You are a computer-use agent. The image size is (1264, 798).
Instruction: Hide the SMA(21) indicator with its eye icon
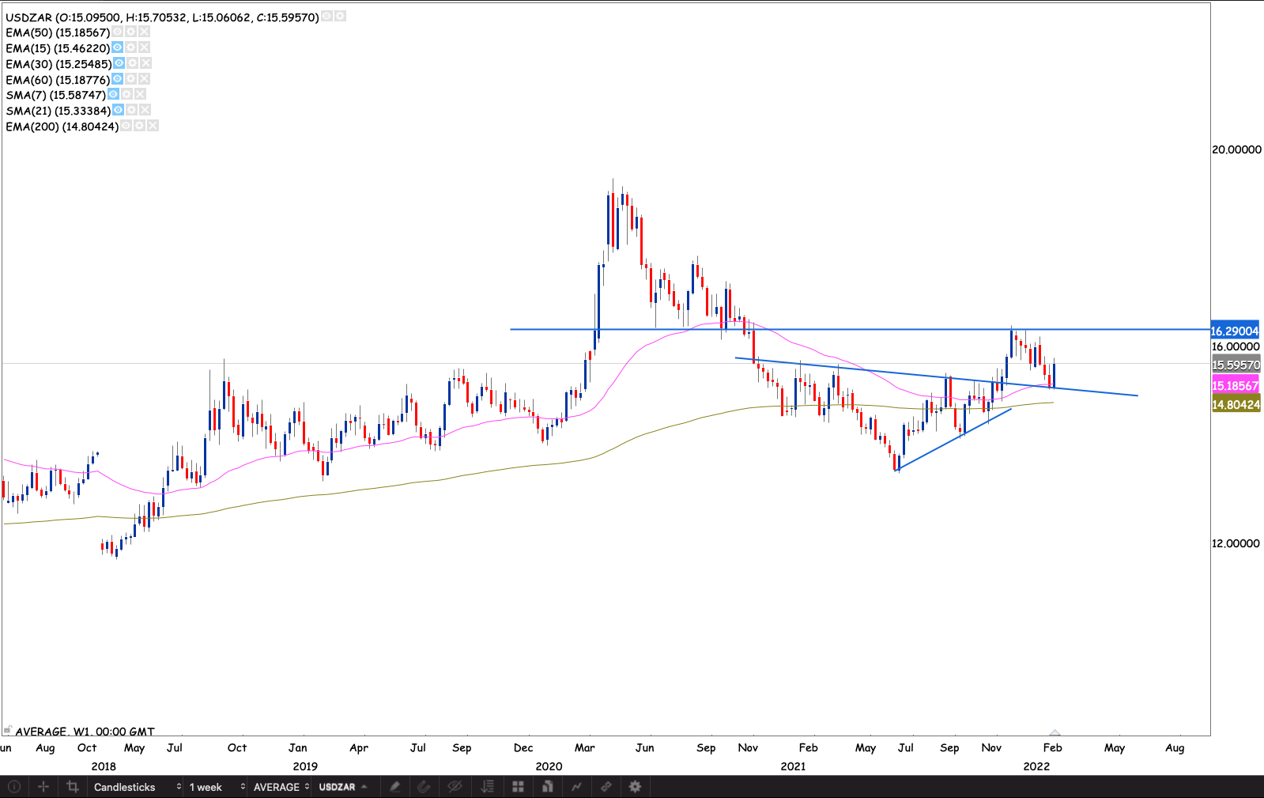tap(118, 111)
